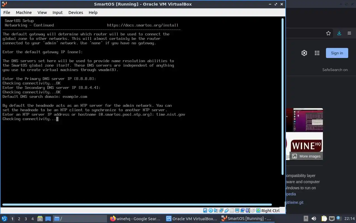Open Firefox downloads panel
The height and width of the screenshot is (223, 356).
pyautogui.click(x=339, y=33)
